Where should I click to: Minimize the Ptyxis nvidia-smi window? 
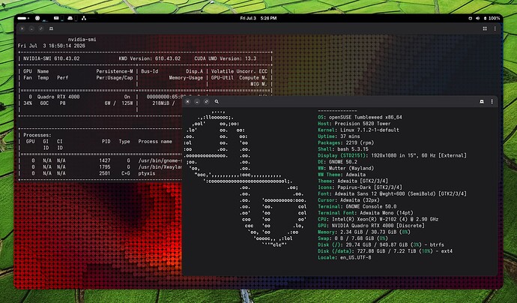click(31, 28)
